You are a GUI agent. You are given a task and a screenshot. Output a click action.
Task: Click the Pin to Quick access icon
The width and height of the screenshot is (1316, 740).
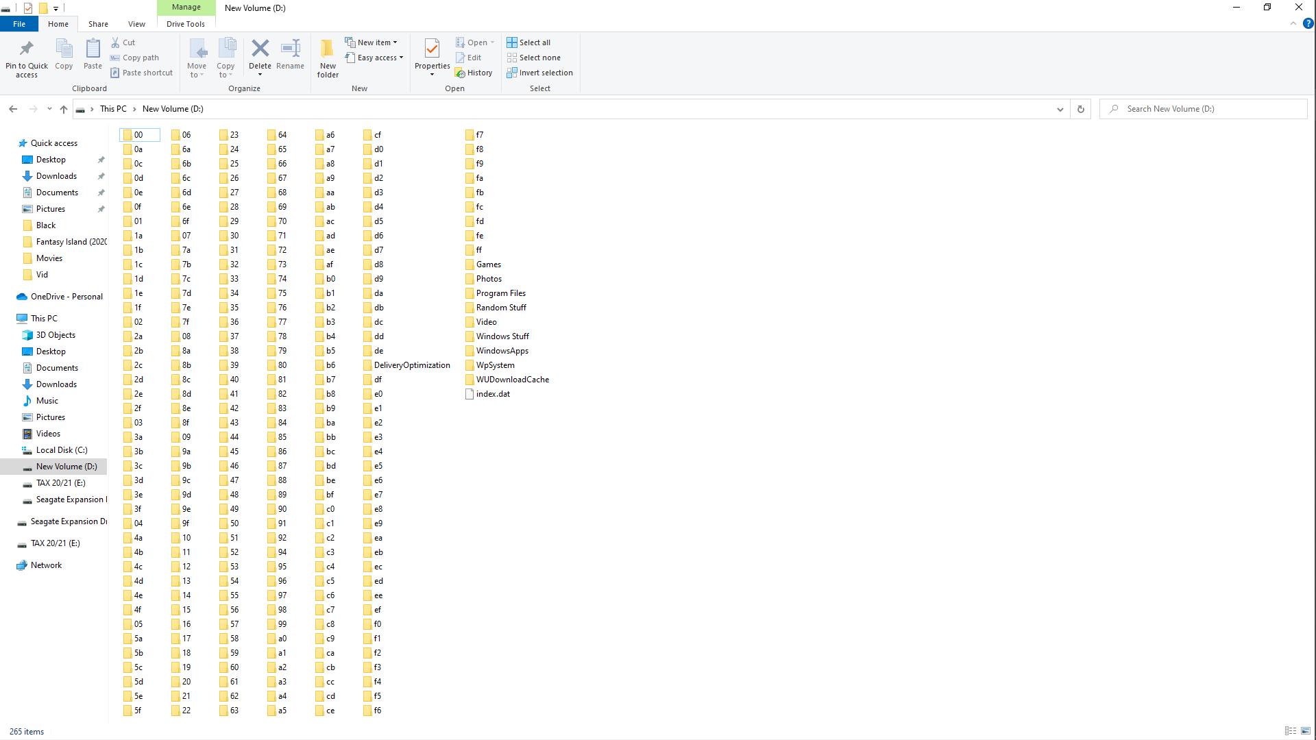[27, 49]
